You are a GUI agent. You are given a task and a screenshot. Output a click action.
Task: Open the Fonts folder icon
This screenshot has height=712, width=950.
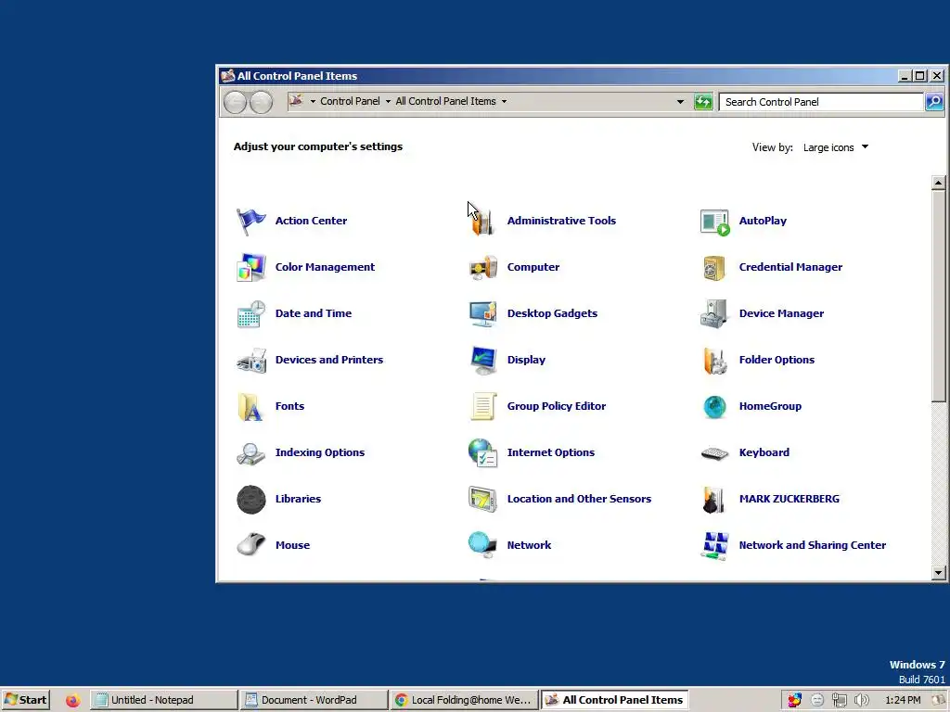250,406
